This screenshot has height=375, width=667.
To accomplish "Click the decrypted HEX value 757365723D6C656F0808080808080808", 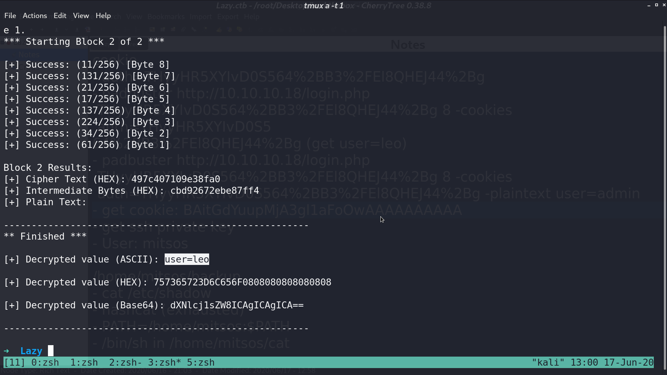I will point(242,282).
